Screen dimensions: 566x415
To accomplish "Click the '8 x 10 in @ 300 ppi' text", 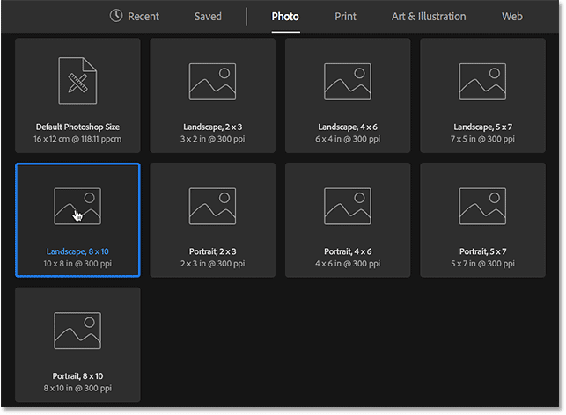I will (x=77, y=388).
